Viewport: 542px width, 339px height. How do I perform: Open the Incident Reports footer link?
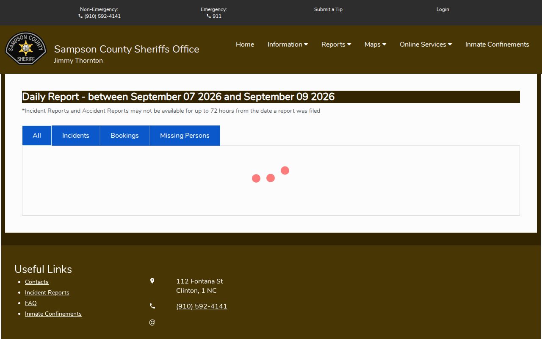pos(47,293)
